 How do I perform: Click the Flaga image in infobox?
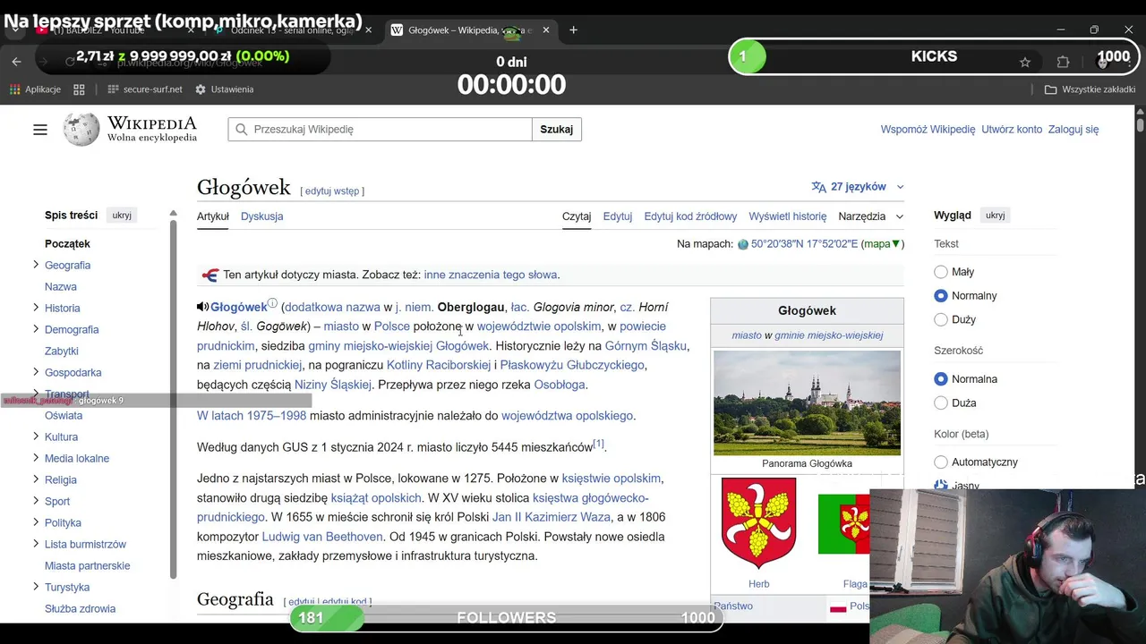(843, 523)
